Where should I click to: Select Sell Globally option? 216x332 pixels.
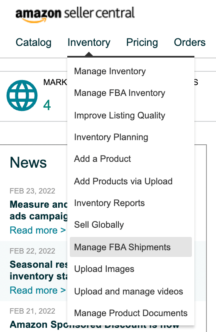point(131,225)
